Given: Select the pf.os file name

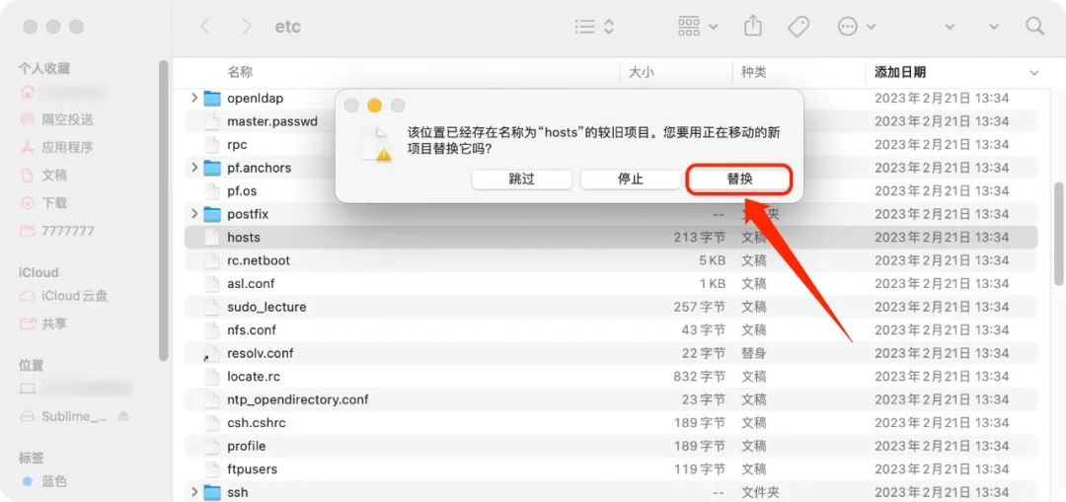Looking at the screenshot, I should (x=242, y=191).
